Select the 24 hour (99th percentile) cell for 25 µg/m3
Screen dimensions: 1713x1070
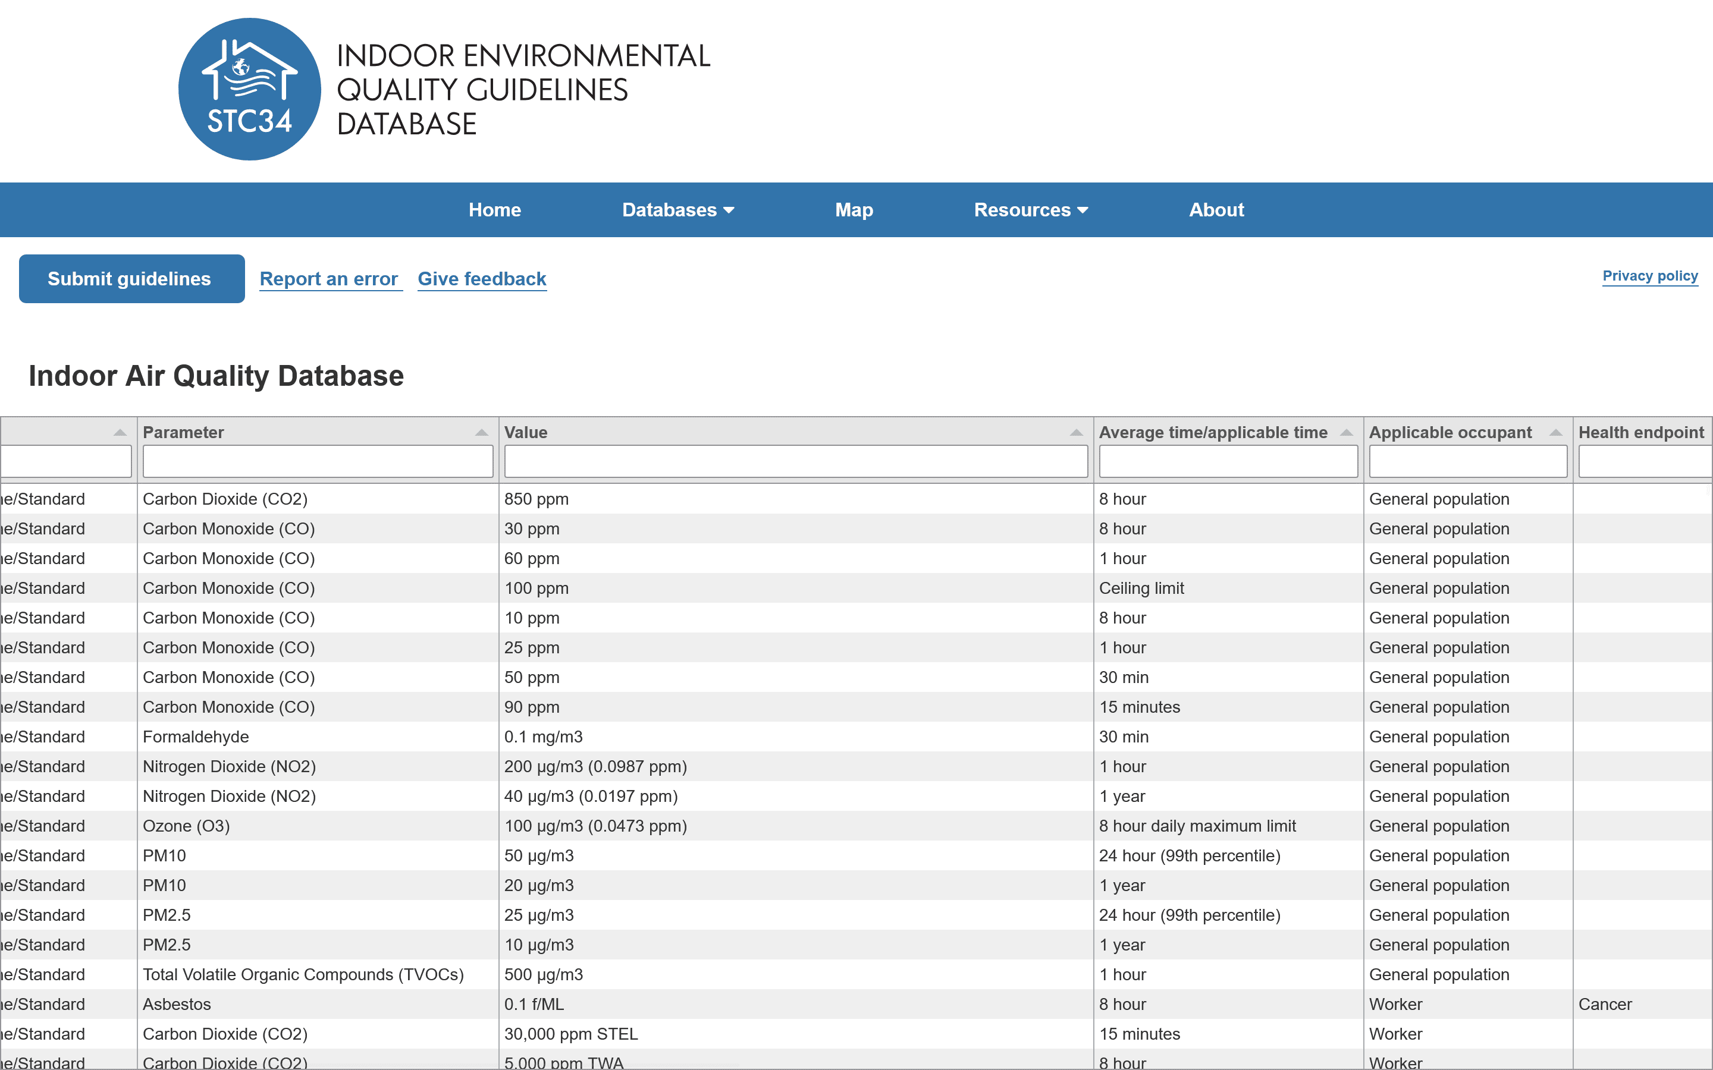tap(1228, 915)
